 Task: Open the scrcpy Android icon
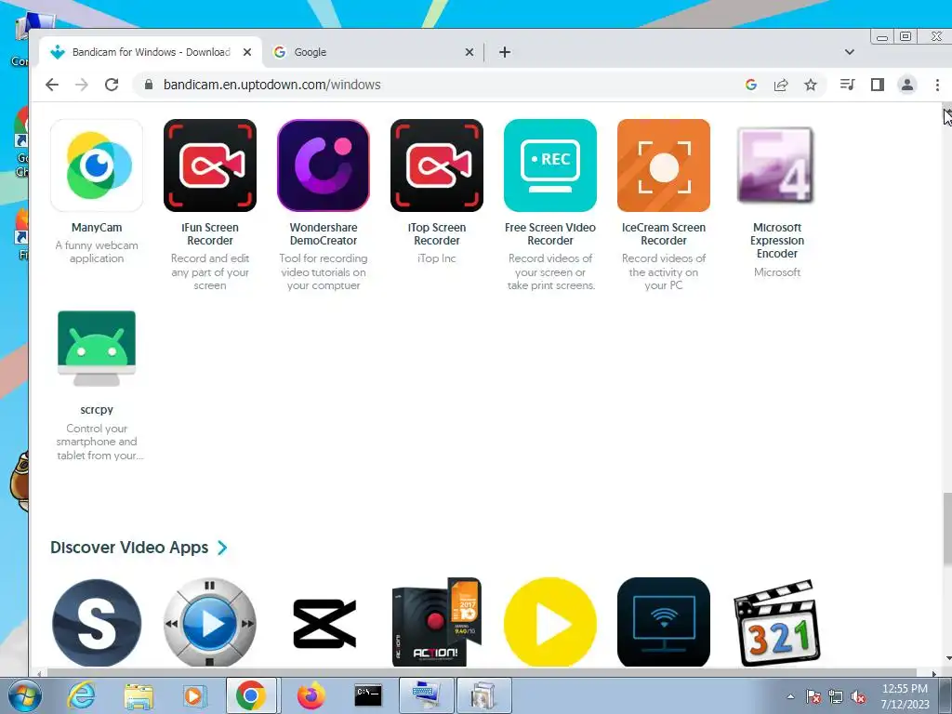click(97, 349)
